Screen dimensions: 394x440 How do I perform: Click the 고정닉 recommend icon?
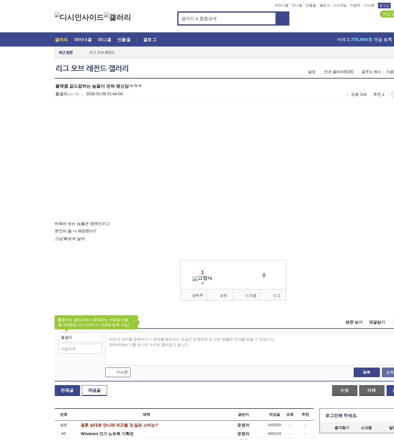click(x=202, y=278)
